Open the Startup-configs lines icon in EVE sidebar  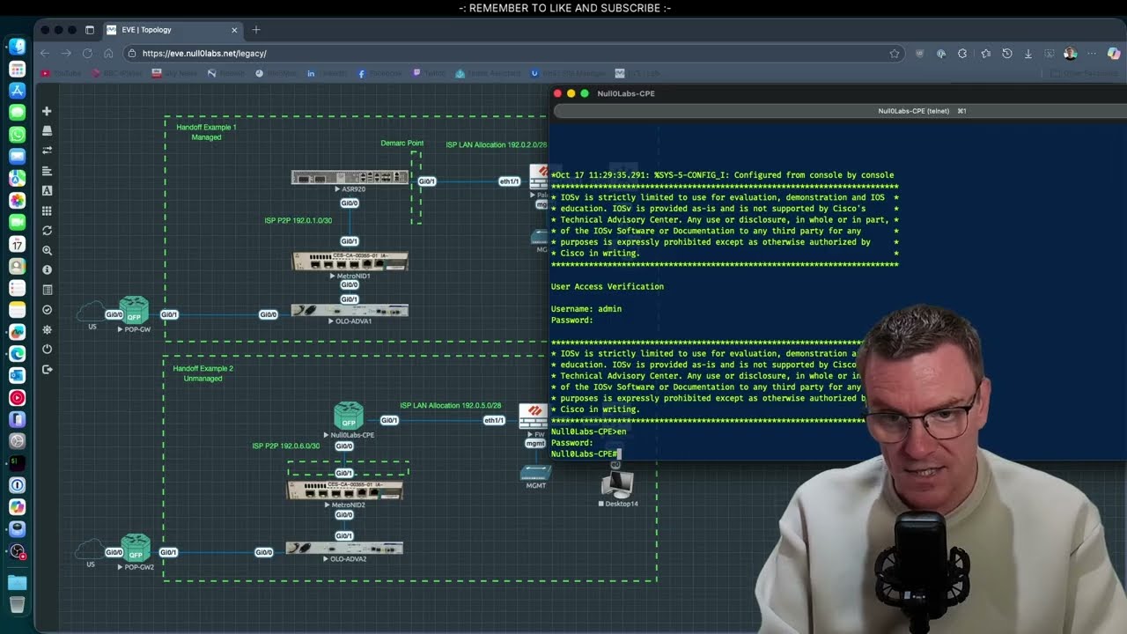47,171
